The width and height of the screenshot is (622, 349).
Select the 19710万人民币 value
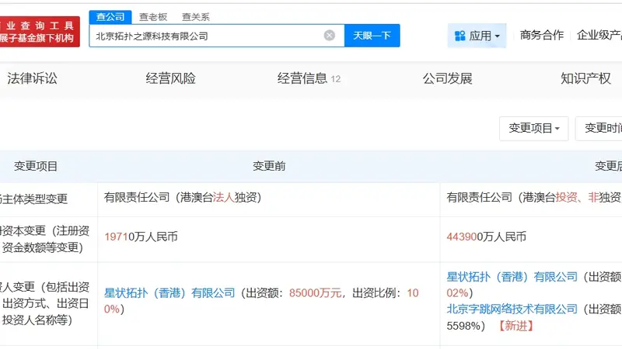[141, 237]
